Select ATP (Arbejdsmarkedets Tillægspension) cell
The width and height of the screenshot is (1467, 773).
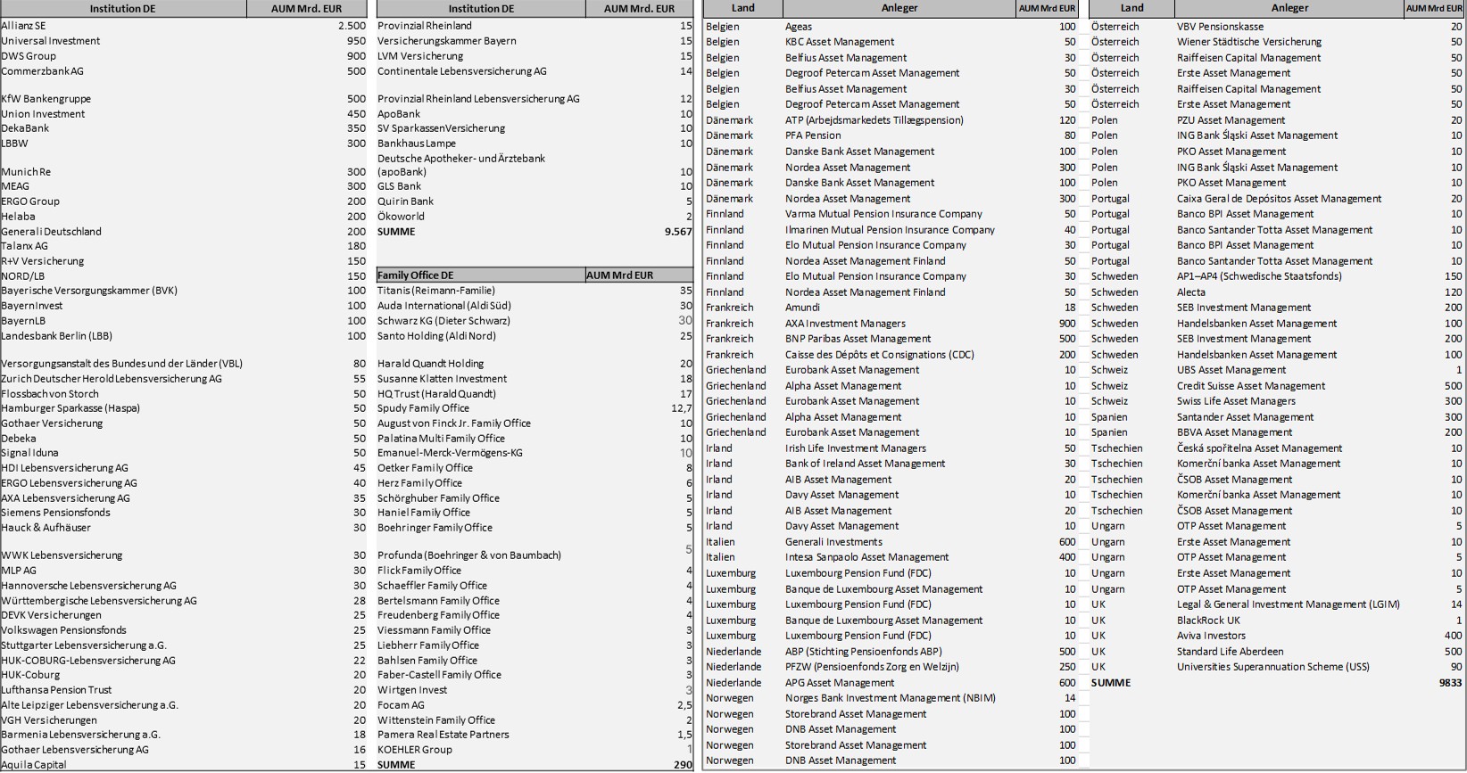[x=874, y=120]
